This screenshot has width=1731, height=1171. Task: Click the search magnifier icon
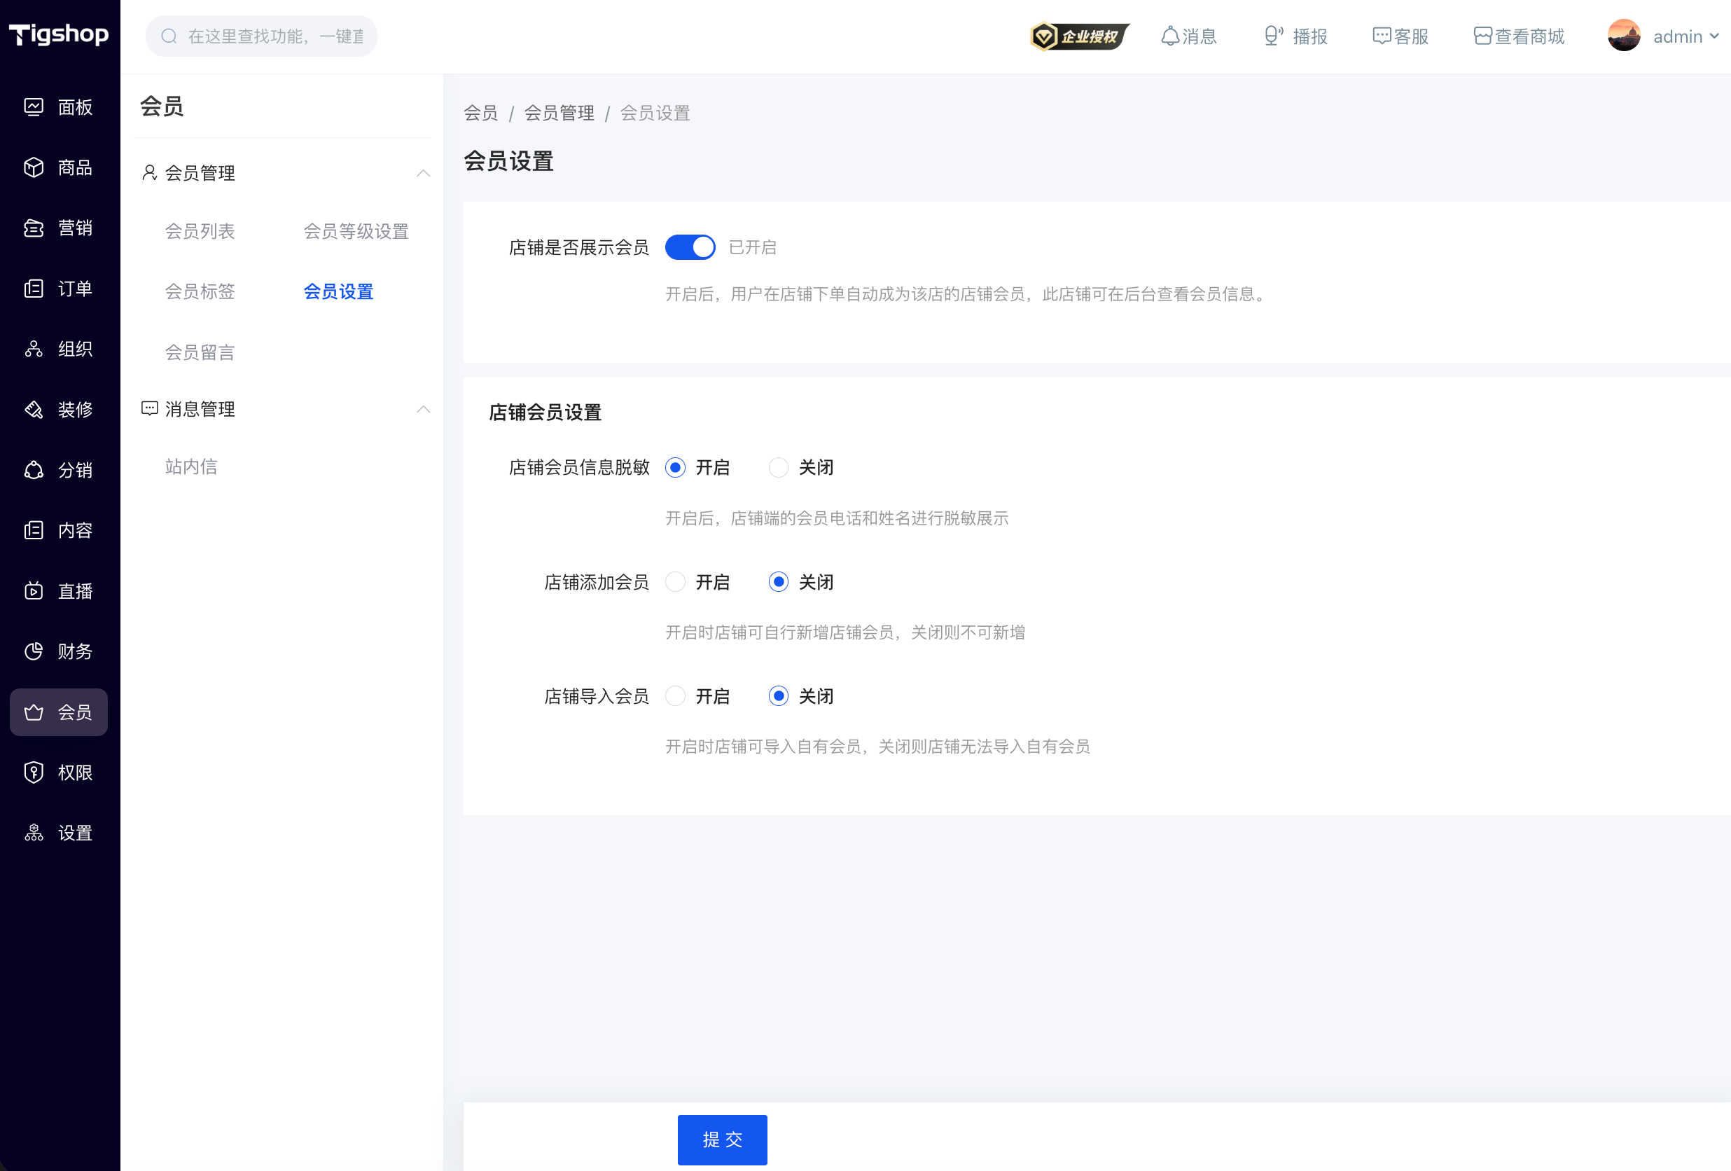tap(169, 36)
